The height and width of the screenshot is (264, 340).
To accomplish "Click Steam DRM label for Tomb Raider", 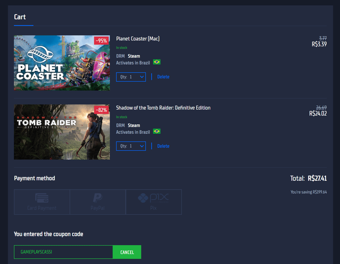I will [x=134, y=126].
